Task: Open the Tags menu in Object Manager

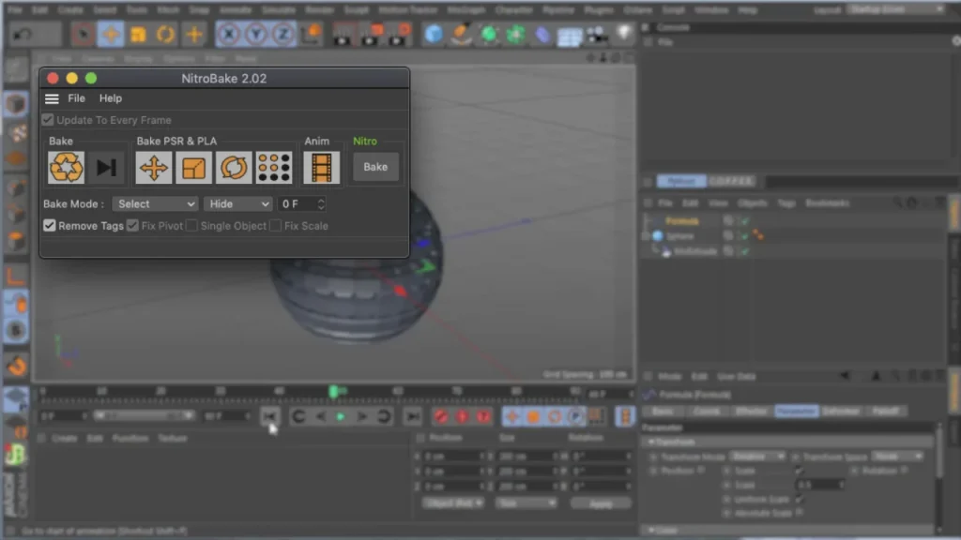Action: pos(786,203)
